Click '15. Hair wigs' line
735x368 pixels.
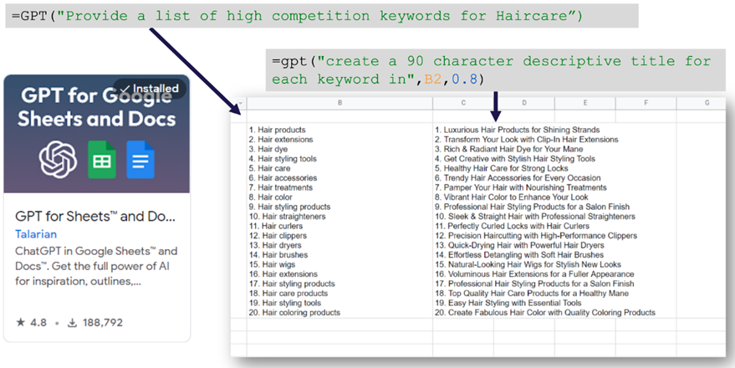pos(272,264)
